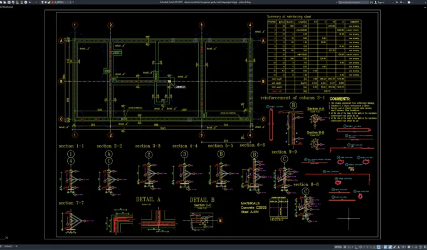Image resolution: width=427 pixels, height=250 pixels.
Task: Click the Sign in user icon
Action: tap(376, 2)
